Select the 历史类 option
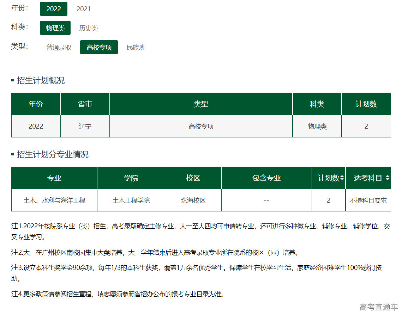 88,28
